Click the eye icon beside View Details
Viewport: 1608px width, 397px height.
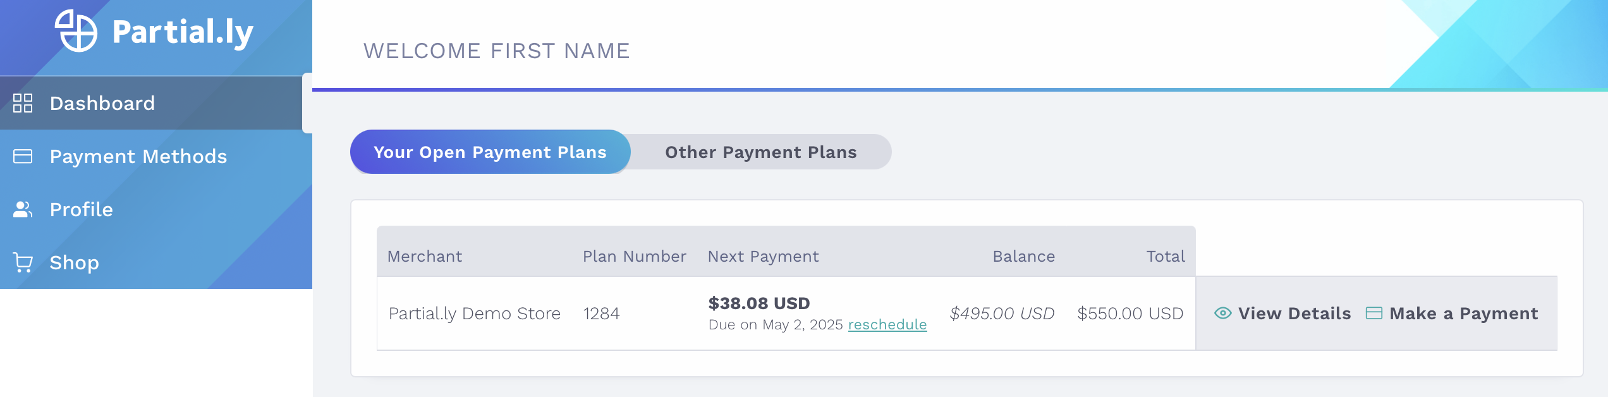pyautogui.click(x=1222, y=313)
